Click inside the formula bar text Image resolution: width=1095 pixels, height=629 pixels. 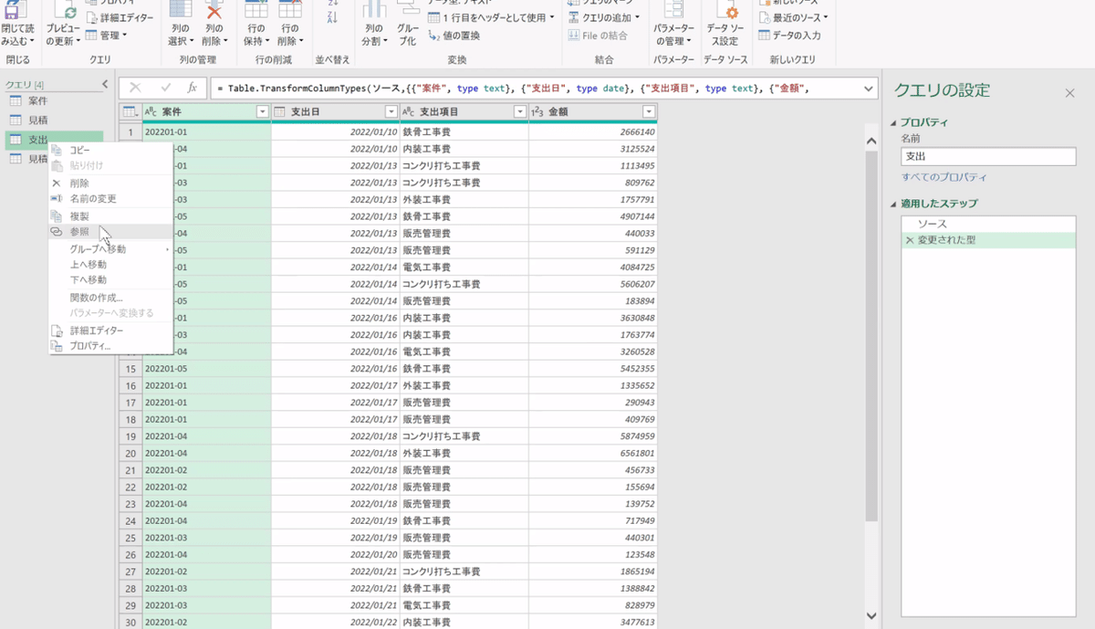pyautogui.click(x=537, y=89)
